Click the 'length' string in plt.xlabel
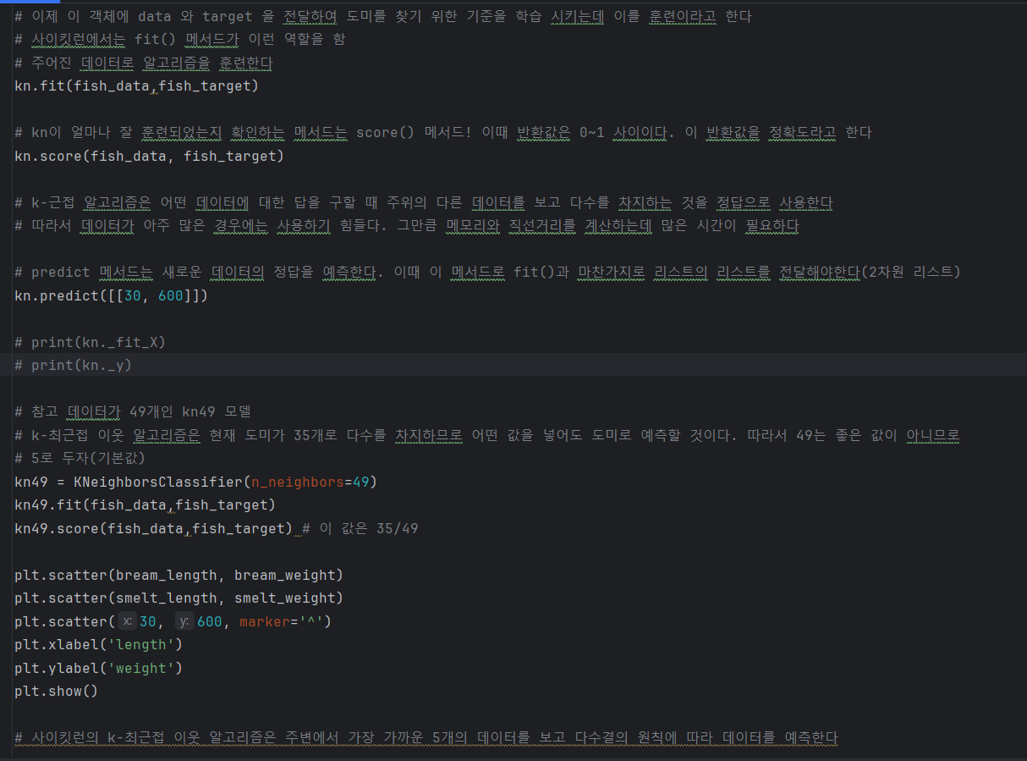Viewport: 1027px width, 761px height. coord(140,644)
